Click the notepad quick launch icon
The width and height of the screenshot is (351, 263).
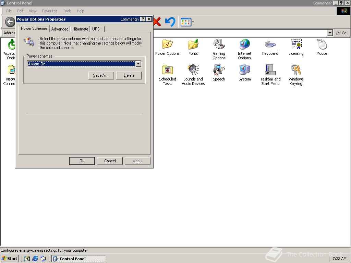click(27, 259)
